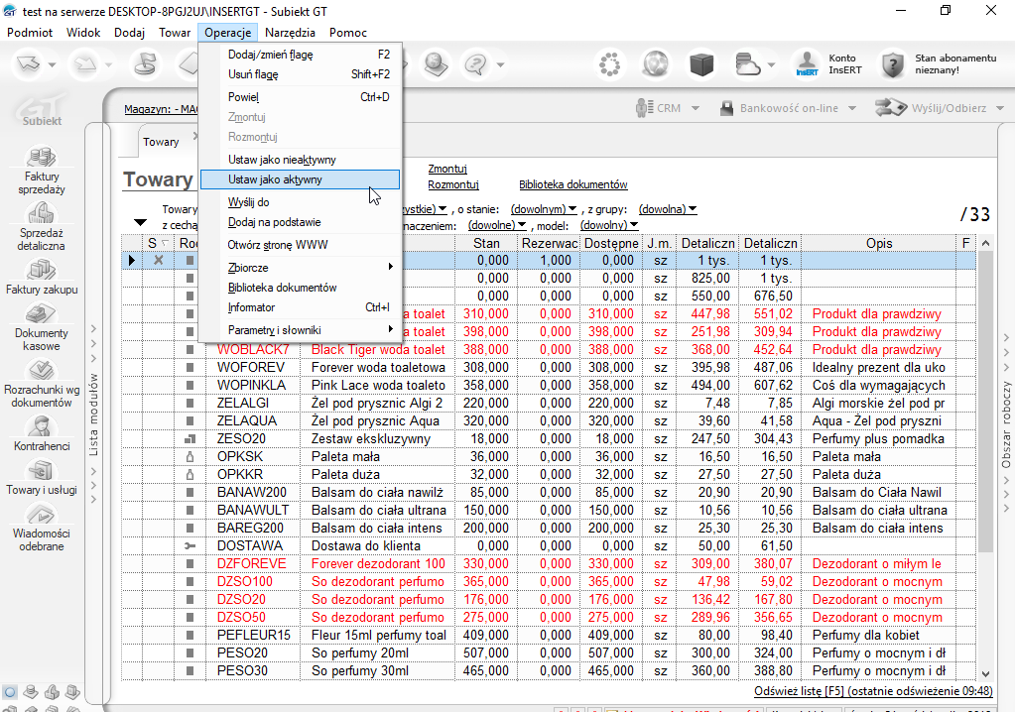The height and width of the screenshot is (712, 1015).
Task: Click the flag toolbar icon
Action: (x=144, y=64)
